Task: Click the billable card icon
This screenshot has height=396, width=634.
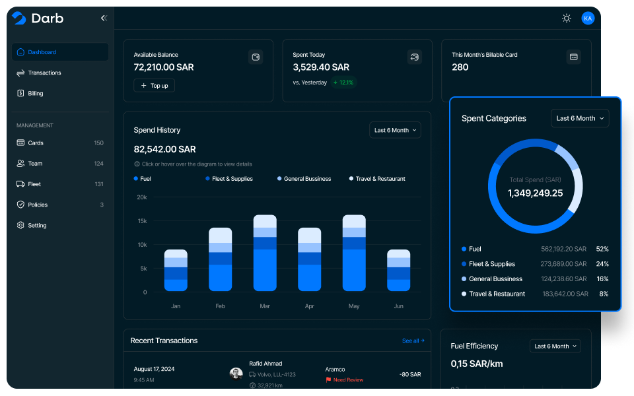Action: (574, 57)
